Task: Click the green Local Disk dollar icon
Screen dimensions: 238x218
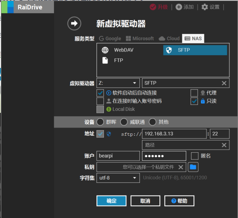Action: [x=109, y=109]
